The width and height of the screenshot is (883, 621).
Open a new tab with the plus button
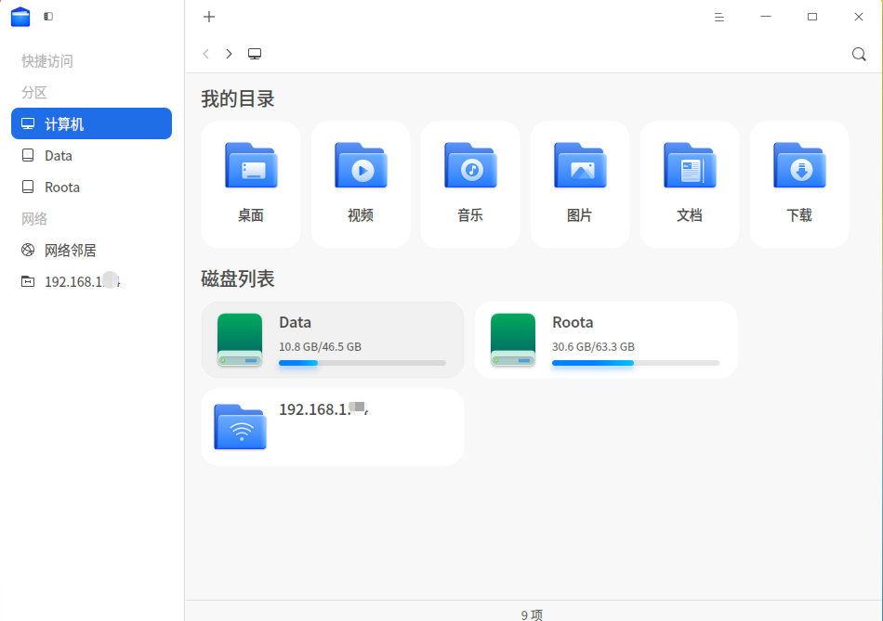208,16
